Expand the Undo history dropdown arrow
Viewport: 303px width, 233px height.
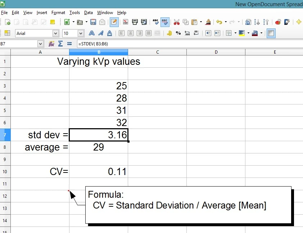(226, 22)
